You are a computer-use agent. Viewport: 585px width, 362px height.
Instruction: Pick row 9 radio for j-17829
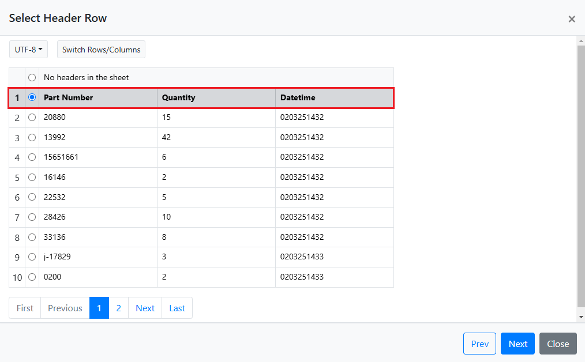[32, 257]
